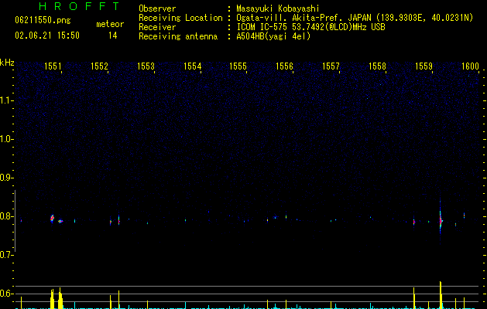This screenshot has width=487, height=309.
Task: Click the 1.1 kHz axis label
Action: (x=7, y=100)
